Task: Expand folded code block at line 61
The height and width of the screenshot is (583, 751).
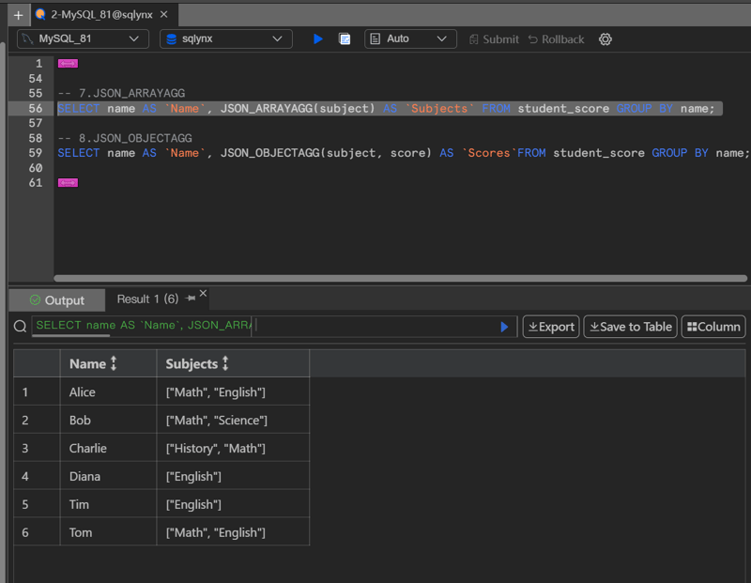Action: [x=68, y=183]
